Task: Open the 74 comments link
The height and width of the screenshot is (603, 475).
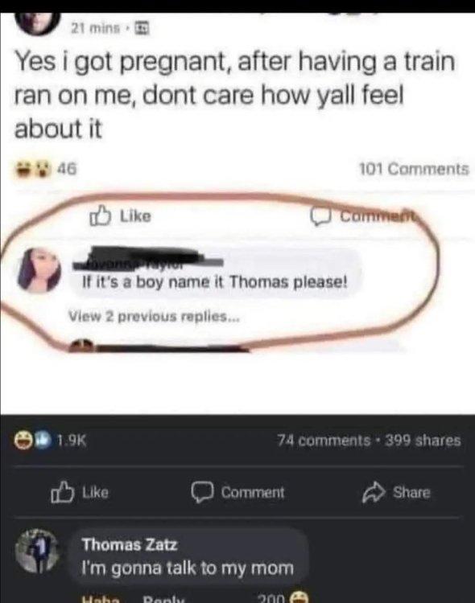Action: [x=324, y=441]
